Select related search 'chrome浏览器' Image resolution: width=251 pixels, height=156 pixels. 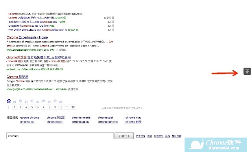(55, 117)
